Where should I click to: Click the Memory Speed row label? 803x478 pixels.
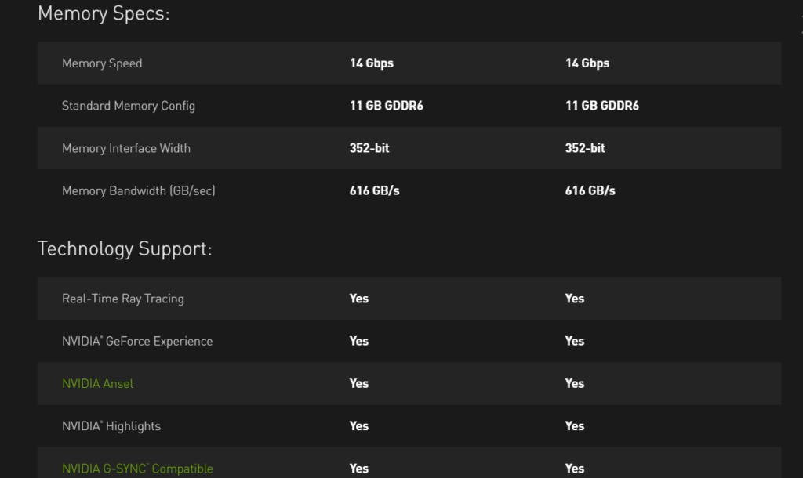[x=102, y=63]
